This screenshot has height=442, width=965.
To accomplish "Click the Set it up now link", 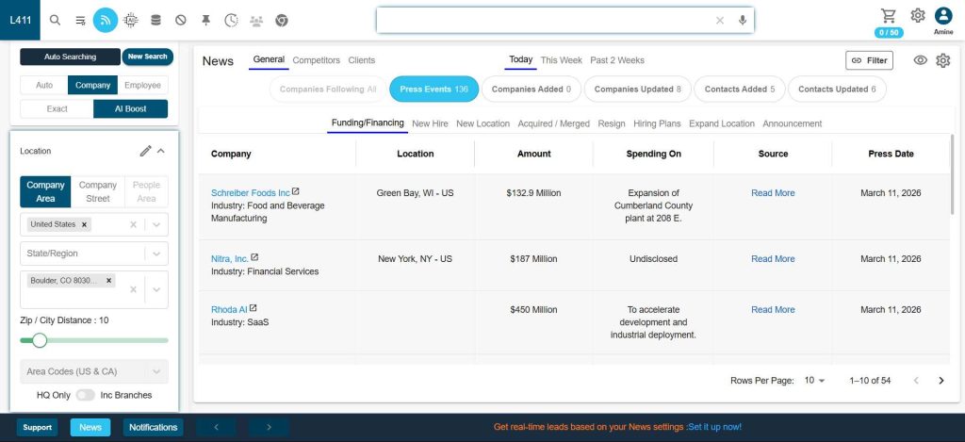I will point(714,427).
